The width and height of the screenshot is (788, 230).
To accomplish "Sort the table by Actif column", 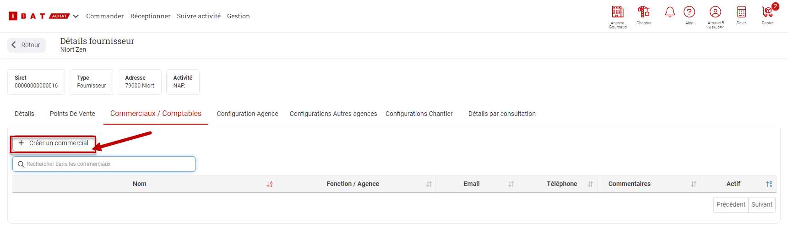I will click(x=769, y=184).
